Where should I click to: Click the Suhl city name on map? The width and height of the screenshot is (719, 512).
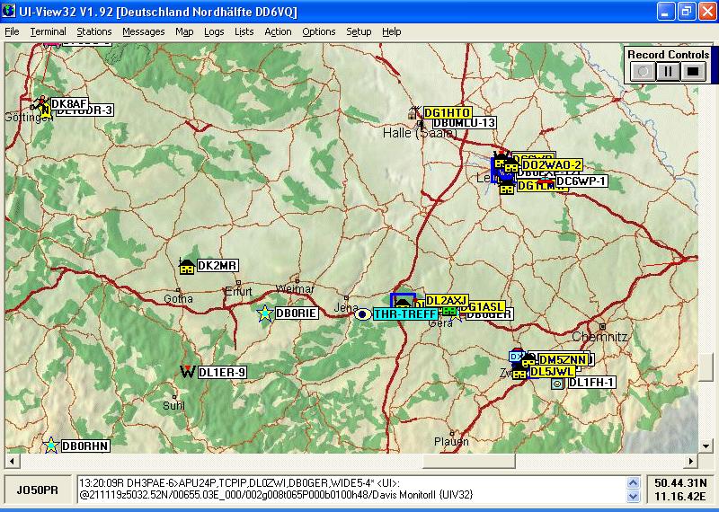[173, 406]
